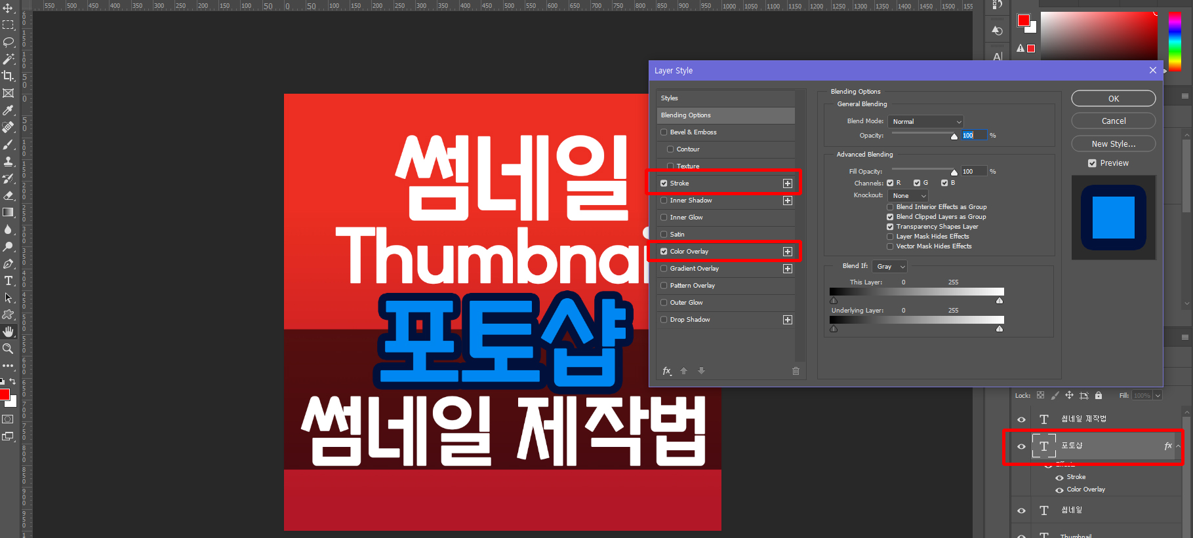The height and width of the screenshot is (538, 1193).
Task: Select the Dodge tool
Action: [8, 246]
